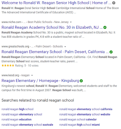Open Ronald Reagan Elementary School Palm Desert result
Viewport: 121px width, 129px height.
55,52
